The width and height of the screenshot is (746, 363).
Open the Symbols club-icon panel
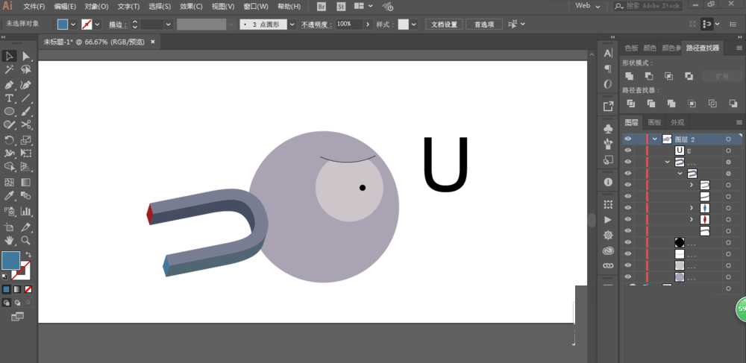point(608,127)
